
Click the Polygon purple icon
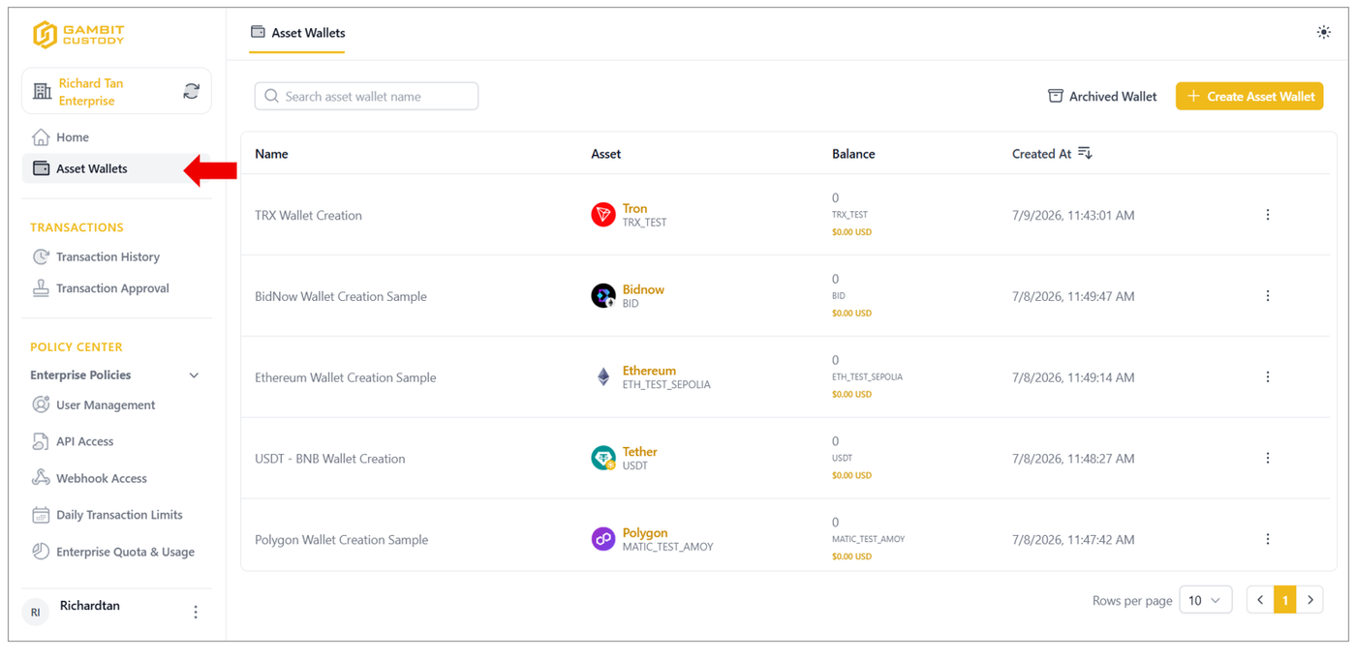pos(603,539)
